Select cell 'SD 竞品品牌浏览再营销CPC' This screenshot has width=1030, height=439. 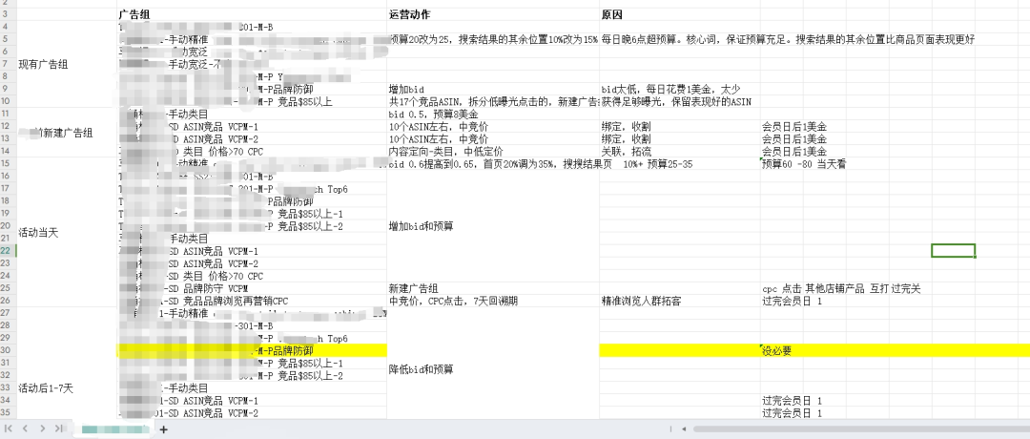click(252, 301)
